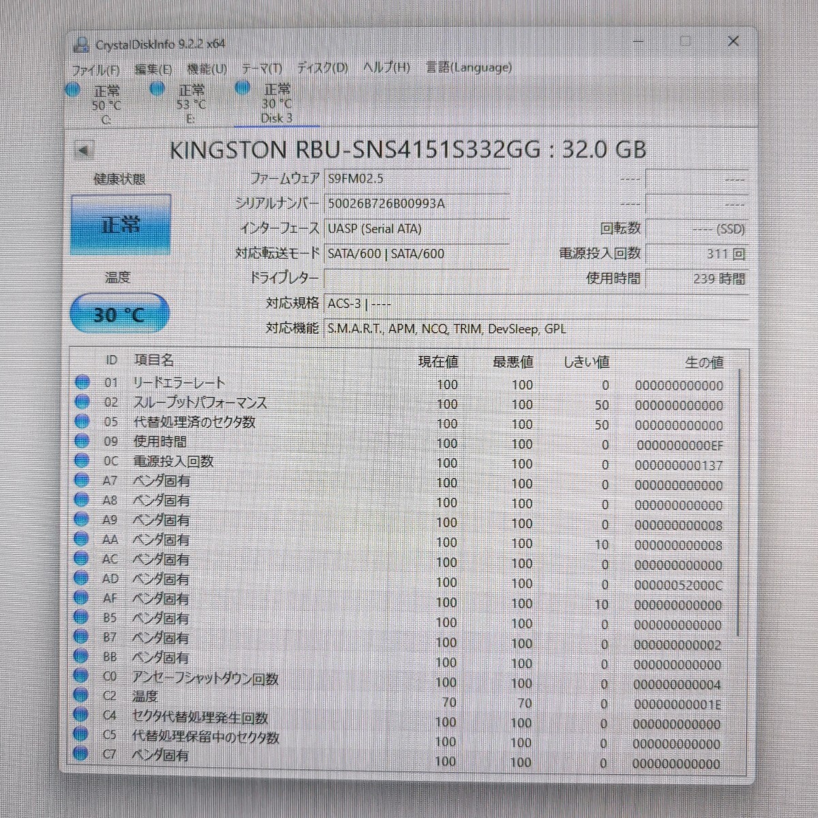818x818 pixels.
Task: Click the 項目名 column header
Action: tap(154, 360)
